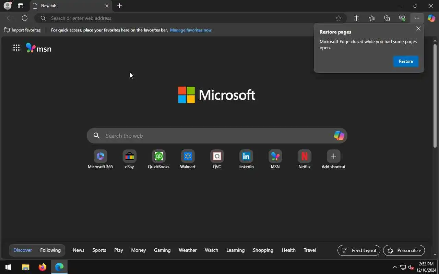This screenshot has width=439, height=274.
Task: Click the Edge taskbar icon
Action: 59,267
